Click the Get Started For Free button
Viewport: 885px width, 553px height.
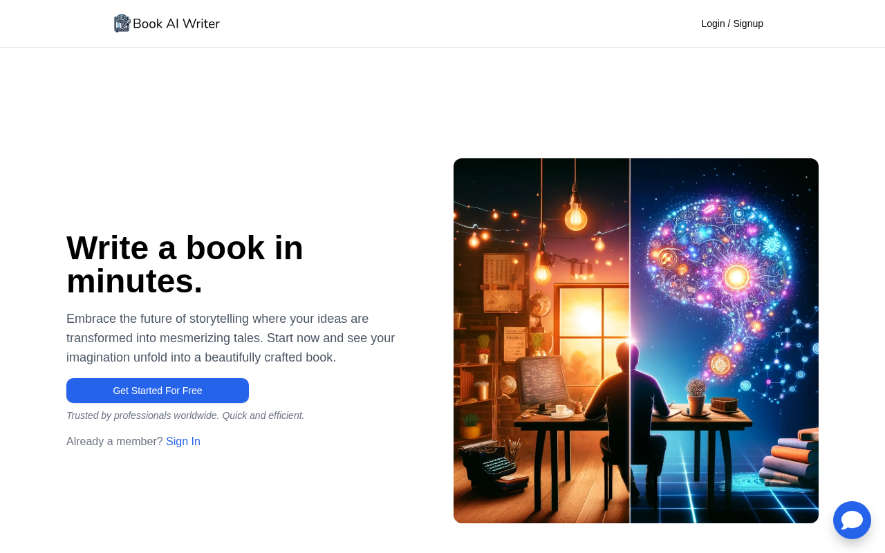point(158,391)
